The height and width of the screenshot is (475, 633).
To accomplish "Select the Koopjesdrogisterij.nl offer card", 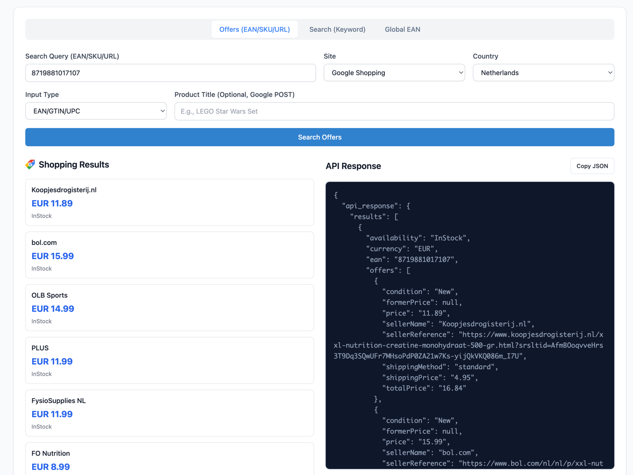I will click(170, 202).
